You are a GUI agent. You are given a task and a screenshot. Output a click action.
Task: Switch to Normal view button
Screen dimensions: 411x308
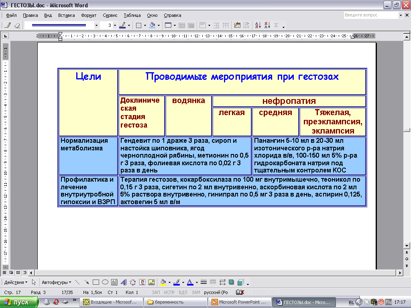(4, 273)
